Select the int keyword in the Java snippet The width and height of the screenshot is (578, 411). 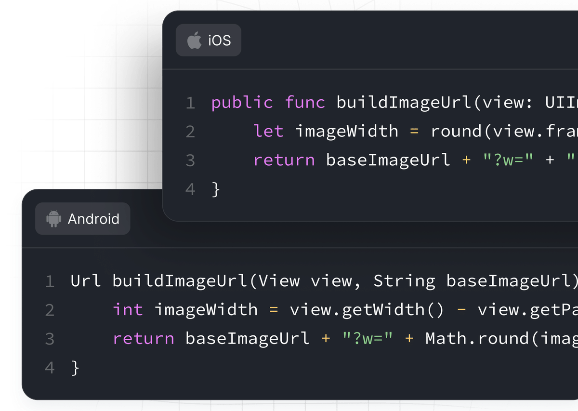tap(128, 310)
